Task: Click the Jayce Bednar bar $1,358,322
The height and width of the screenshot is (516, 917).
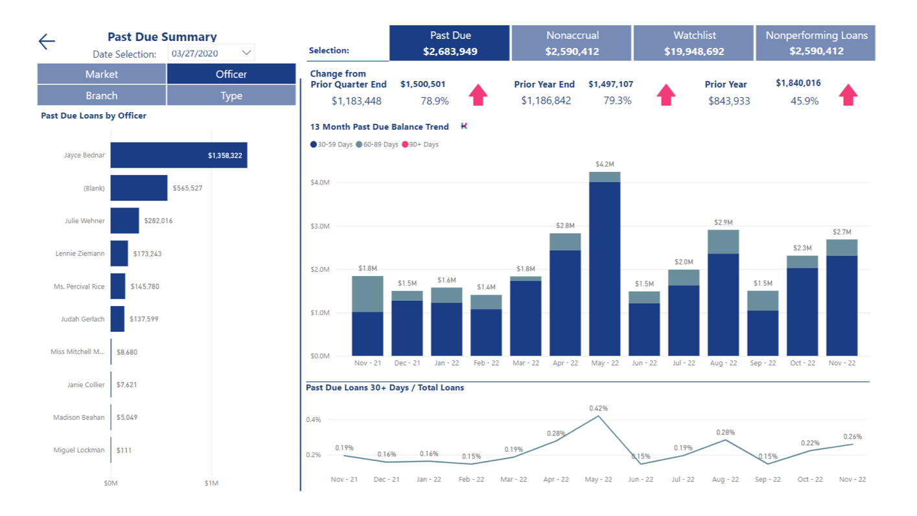Action: (179, 156)
